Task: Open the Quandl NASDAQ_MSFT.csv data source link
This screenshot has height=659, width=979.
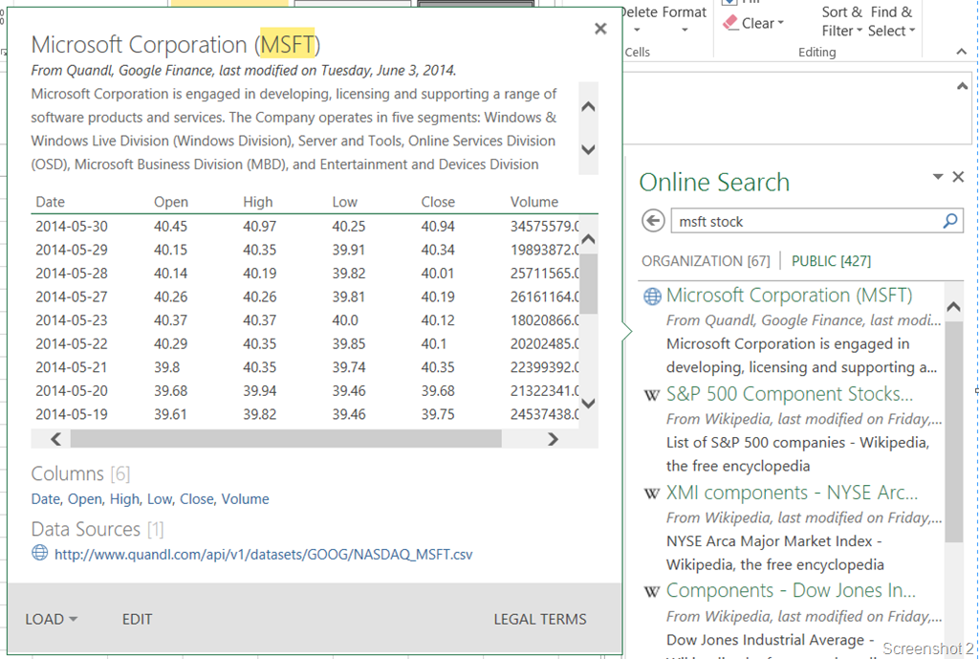Action: coord(263,554)
